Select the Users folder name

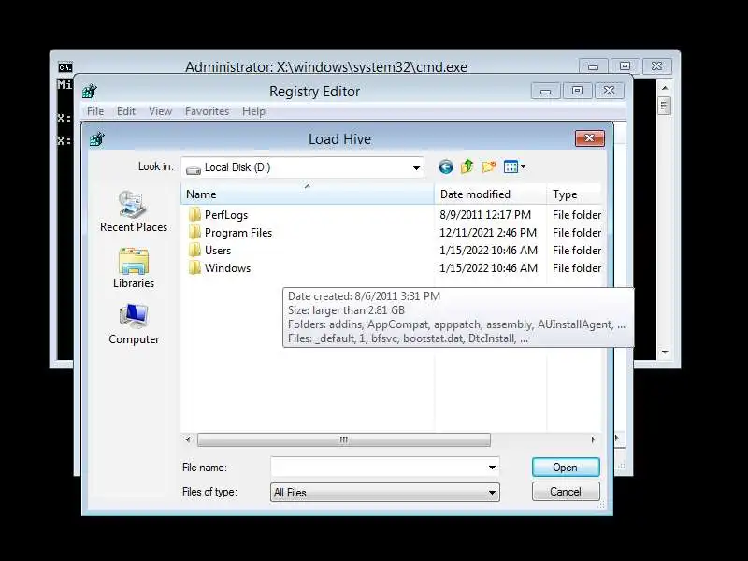[218, 250]
